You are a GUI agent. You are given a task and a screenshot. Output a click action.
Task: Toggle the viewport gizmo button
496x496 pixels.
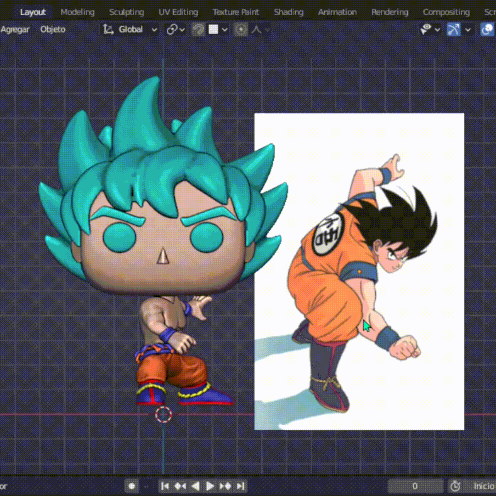click(454, 30)
